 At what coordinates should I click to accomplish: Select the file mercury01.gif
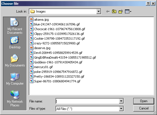point(41,67)
